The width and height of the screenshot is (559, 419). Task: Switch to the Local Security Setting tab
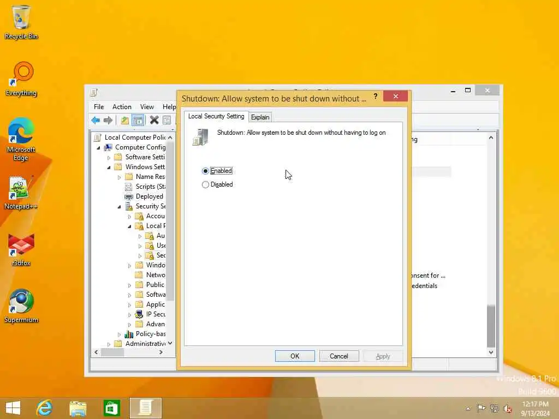(216, 116)
